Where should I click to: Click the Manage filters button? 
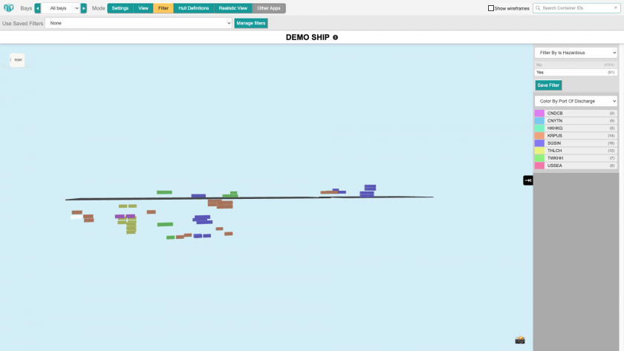[251, 23]
